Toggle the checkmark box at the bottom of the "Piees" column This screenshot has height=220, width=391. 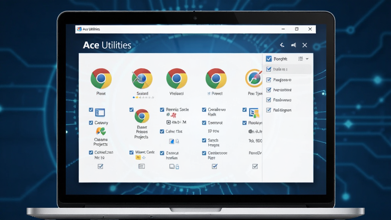100,167
